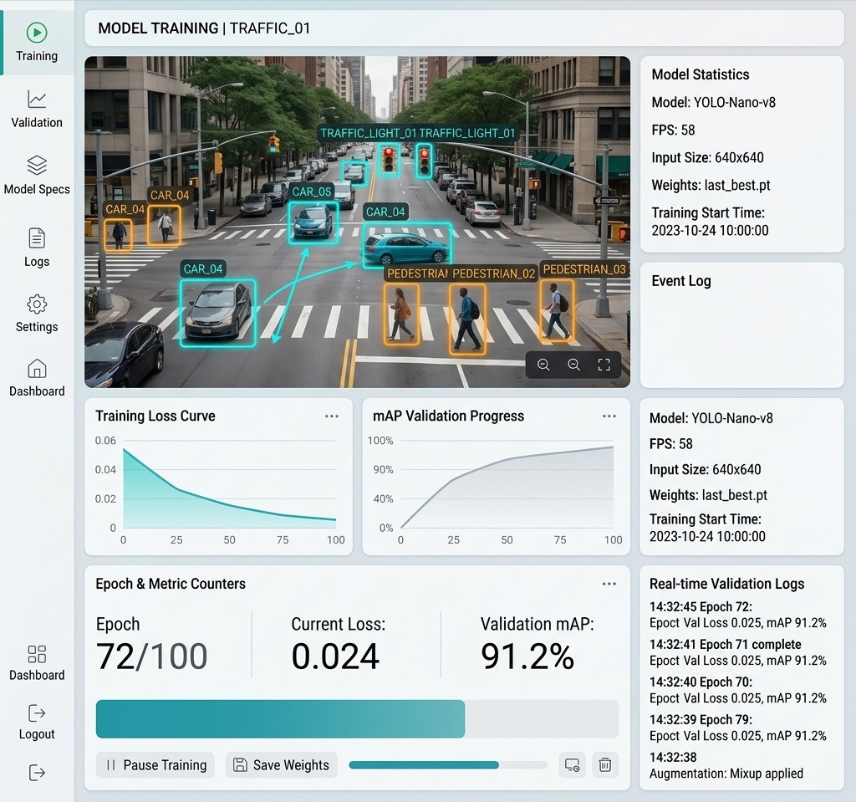Open the Logs document icon
Screen dimensions: 856x802
(x=37, y=238)
